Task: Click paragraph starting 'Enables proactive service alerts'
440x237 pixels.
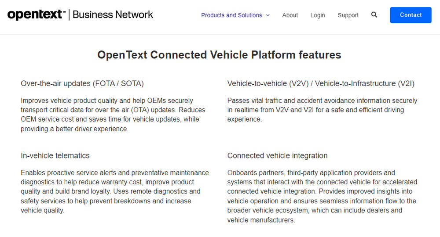Action: coord(115,191)
